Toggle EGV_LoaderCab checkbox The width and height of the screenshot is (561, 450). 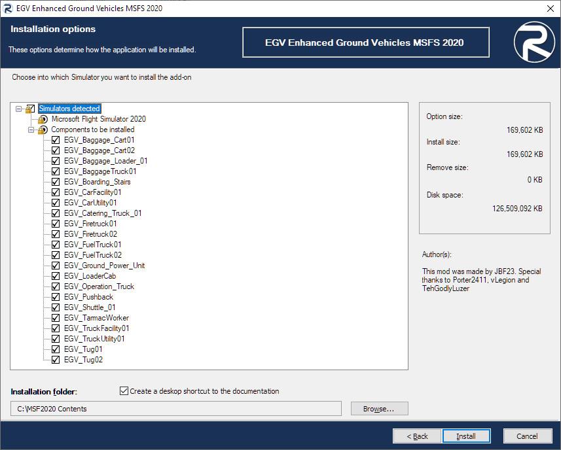(x=56, y=276)
